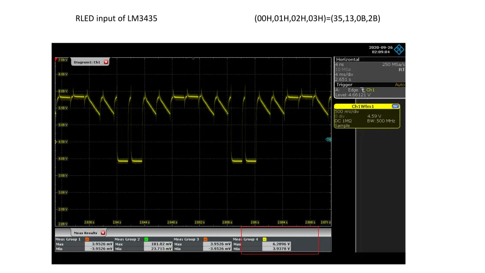This screenshot has height=273, width=485.
Task: Close the Meas Results panel
Action: tap(103, 233)
